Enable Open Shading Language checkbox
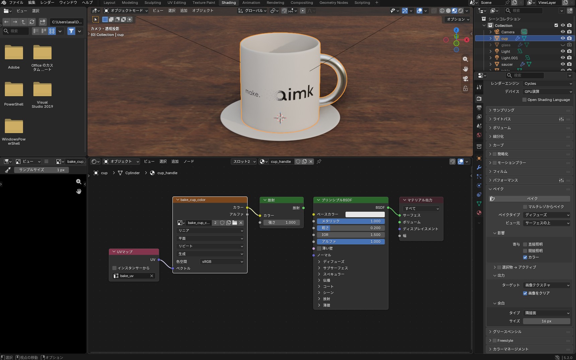The height and width of the screenshot is (360, 576). pos(525,100)
